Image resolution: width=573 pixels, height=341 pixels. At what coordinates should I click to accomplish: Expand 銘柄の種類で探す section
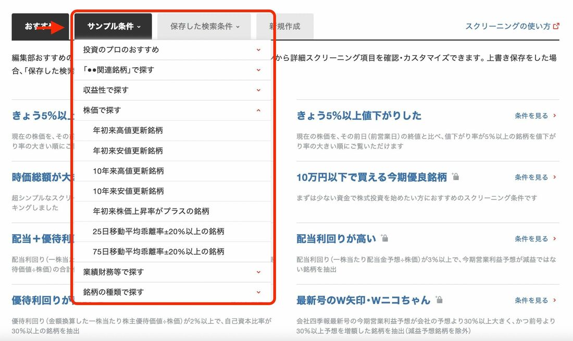coord(173,292)
